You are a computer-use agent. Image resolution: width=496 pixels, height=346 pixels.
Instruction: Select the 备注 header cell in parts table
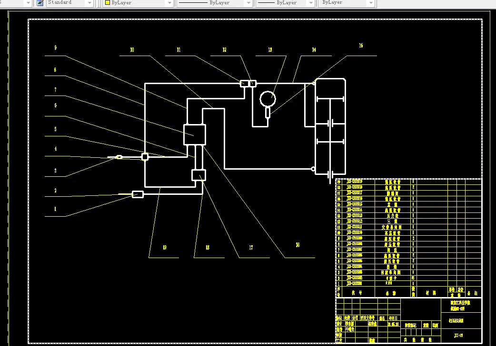[x=473, y=293]
